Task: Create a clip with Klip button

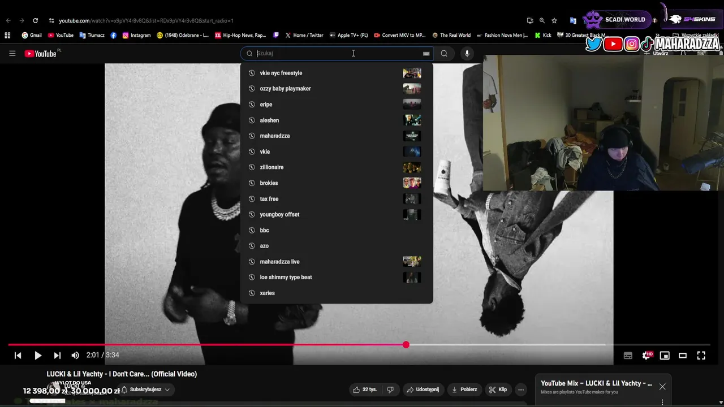Action: [498, 389]
